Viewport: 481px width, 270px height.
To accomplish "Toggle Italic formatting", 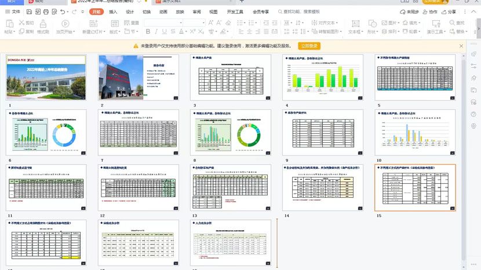I will coord(156,32).
